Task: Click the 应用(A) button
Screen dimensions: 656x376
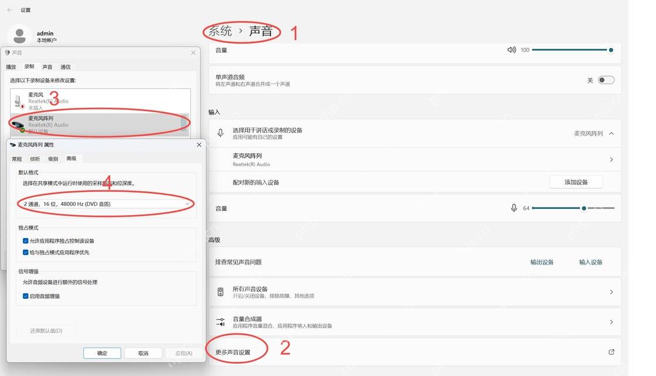Action: (184, 353)
